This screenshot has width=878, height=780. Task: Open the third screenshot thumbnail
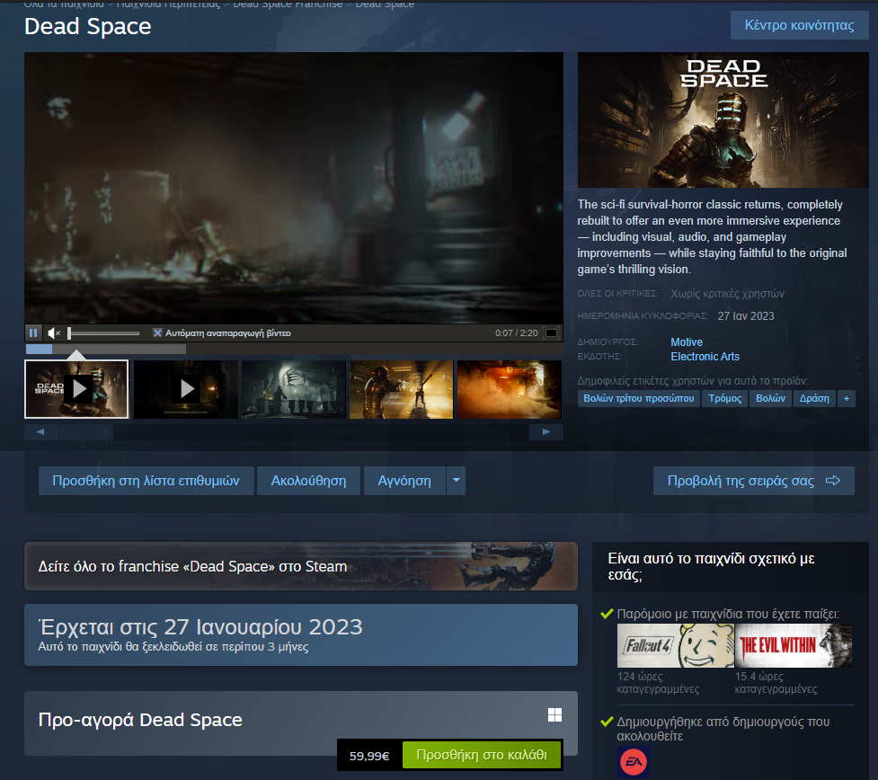pyautogui.click(x=294, y=389)
